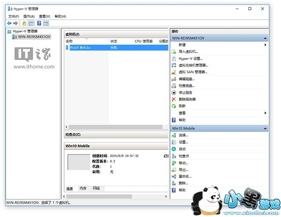Open the Hyper-V 设置 icon
This screenshot has width=281, height=217.
tap(174, 59)
